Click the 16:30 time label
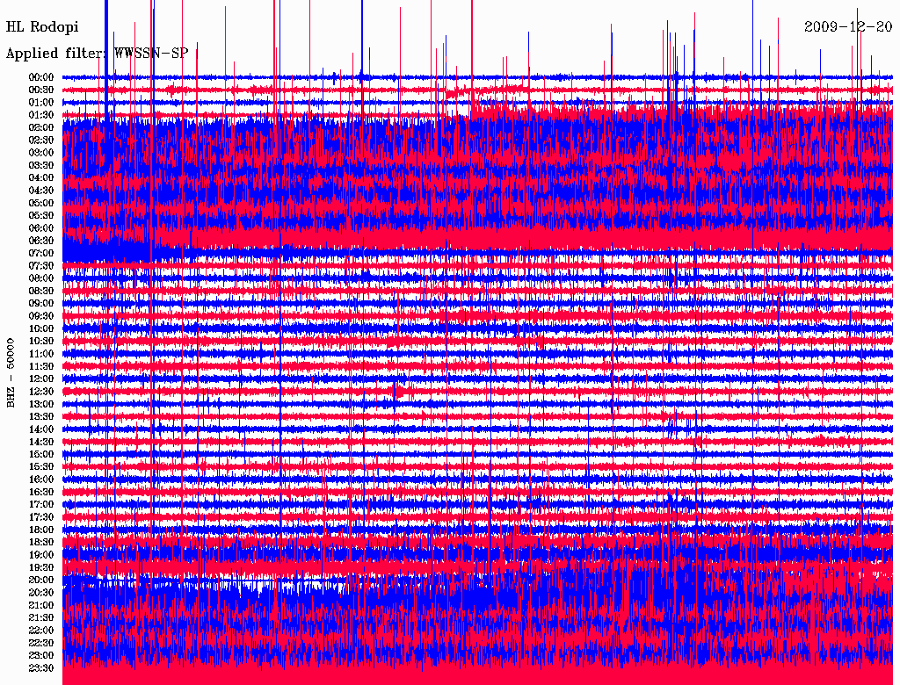 pos(41,492)
